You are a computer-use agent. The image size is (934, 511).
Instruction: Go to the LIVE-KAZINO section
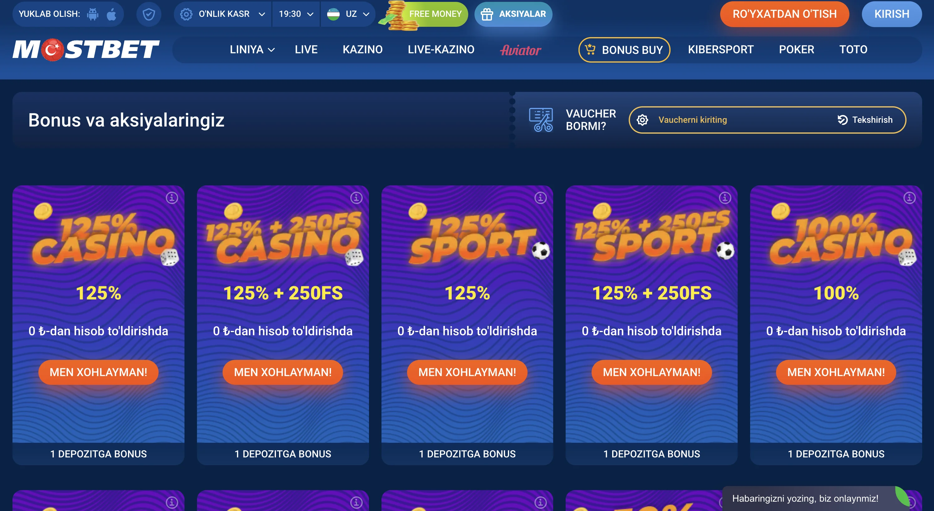point(441,50)
